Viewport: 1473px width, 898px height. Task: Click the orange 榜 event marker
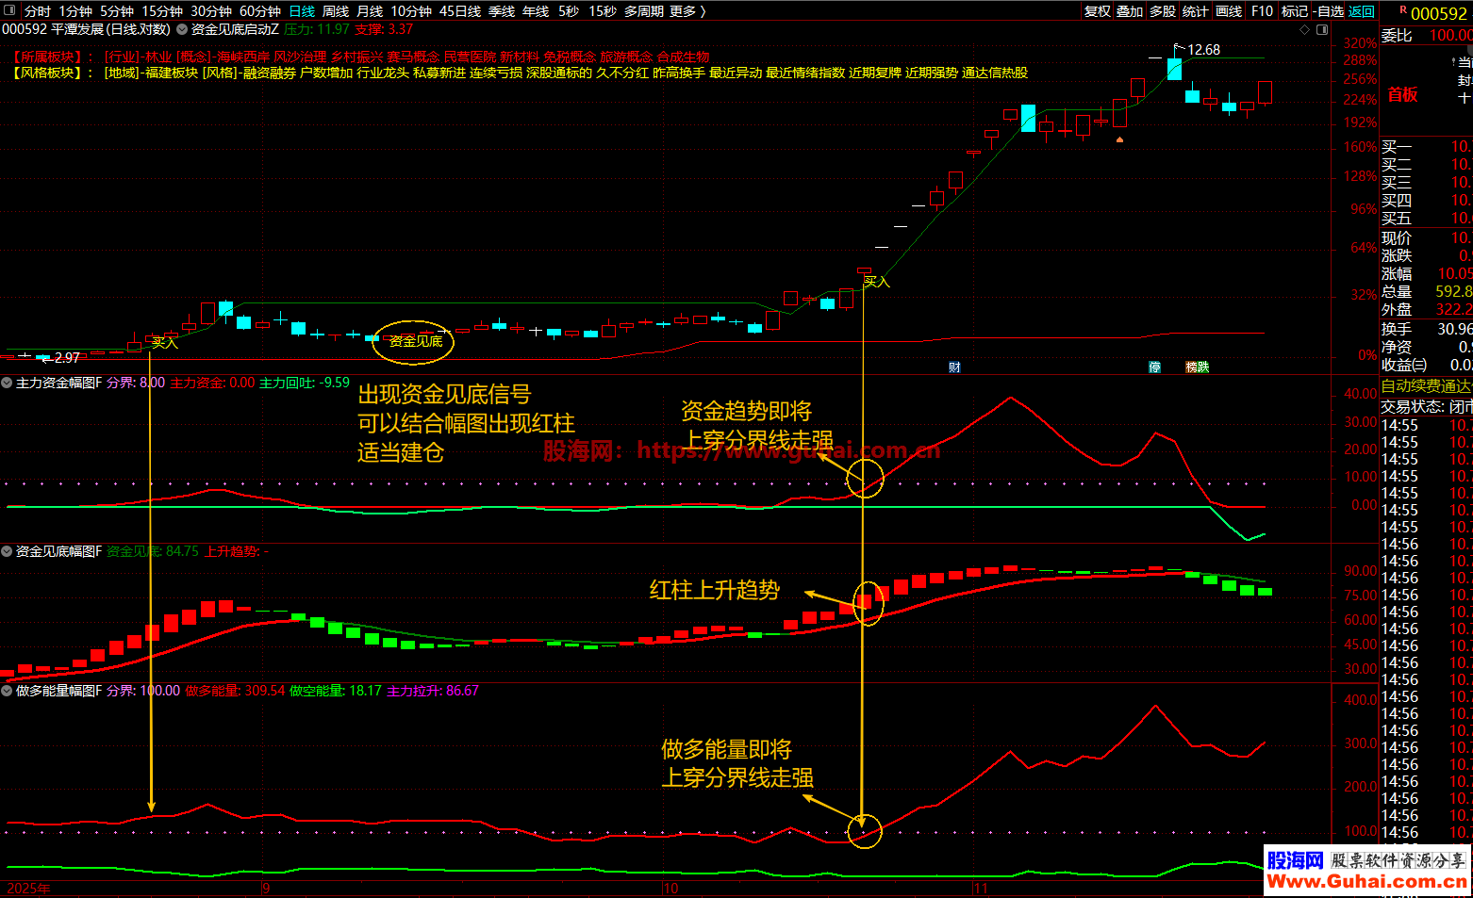pyautogui.click(x=1192, y=367)
